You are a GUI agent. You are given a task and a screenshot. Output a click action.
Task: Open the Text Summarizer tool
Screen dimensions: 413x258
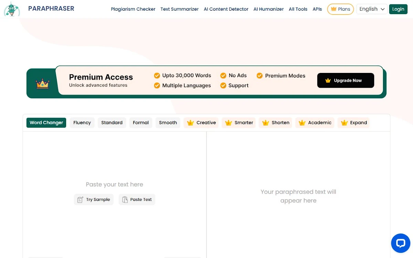180,9
